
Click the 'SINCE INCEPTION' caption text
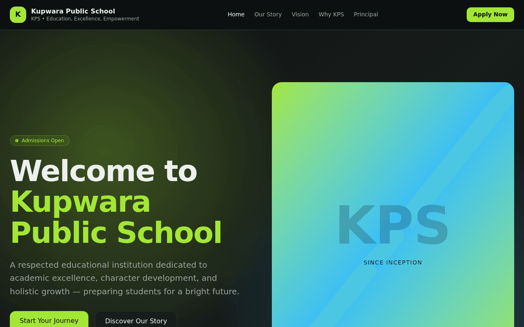coord(393,262)
